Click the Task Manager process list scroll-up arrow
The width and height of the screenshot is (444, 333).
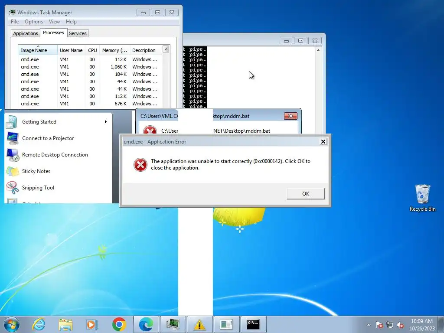166,49
